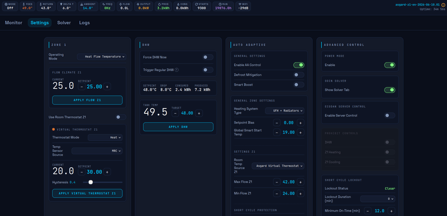
Task: Click the Return temperature status chip
Action: (x=47, y=6)
